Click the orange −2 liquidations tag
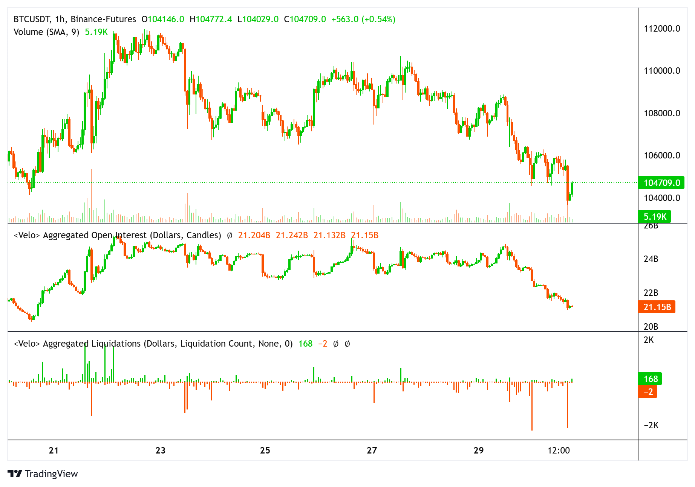Screen dimensions: 695x487 tap(648, 392)
